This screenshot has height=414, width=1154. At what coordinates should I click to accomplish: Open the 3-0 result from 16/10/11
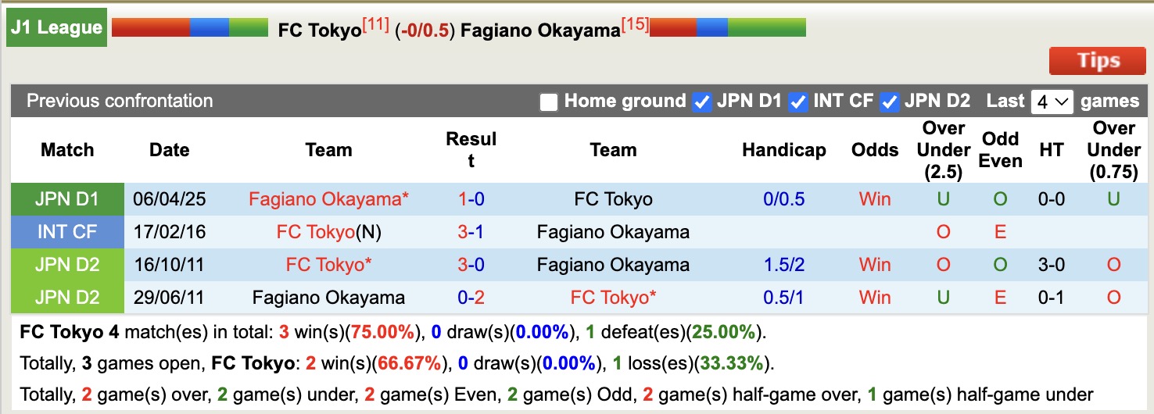coord(471,265)
